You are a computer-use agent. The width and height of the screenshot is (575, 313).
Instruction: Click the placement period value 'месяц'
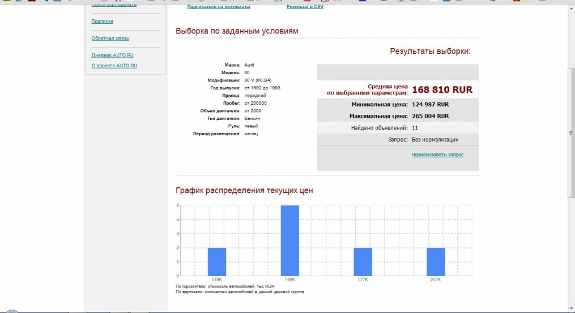251,134
